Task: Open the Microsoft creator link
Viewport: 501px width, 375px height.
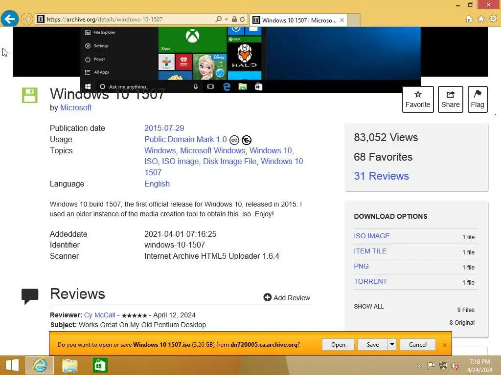Action: [x=76, y=108]
